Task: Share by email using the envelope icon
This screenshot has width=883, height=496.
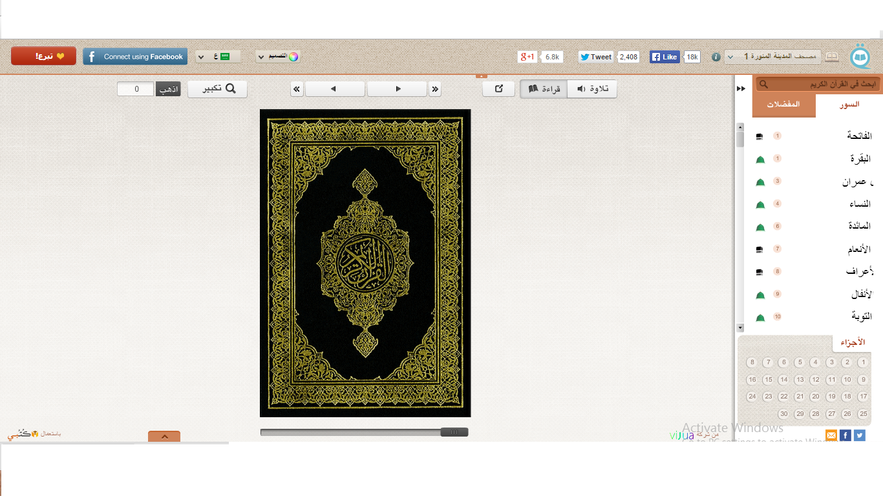Action: click(x=831, y=435)
